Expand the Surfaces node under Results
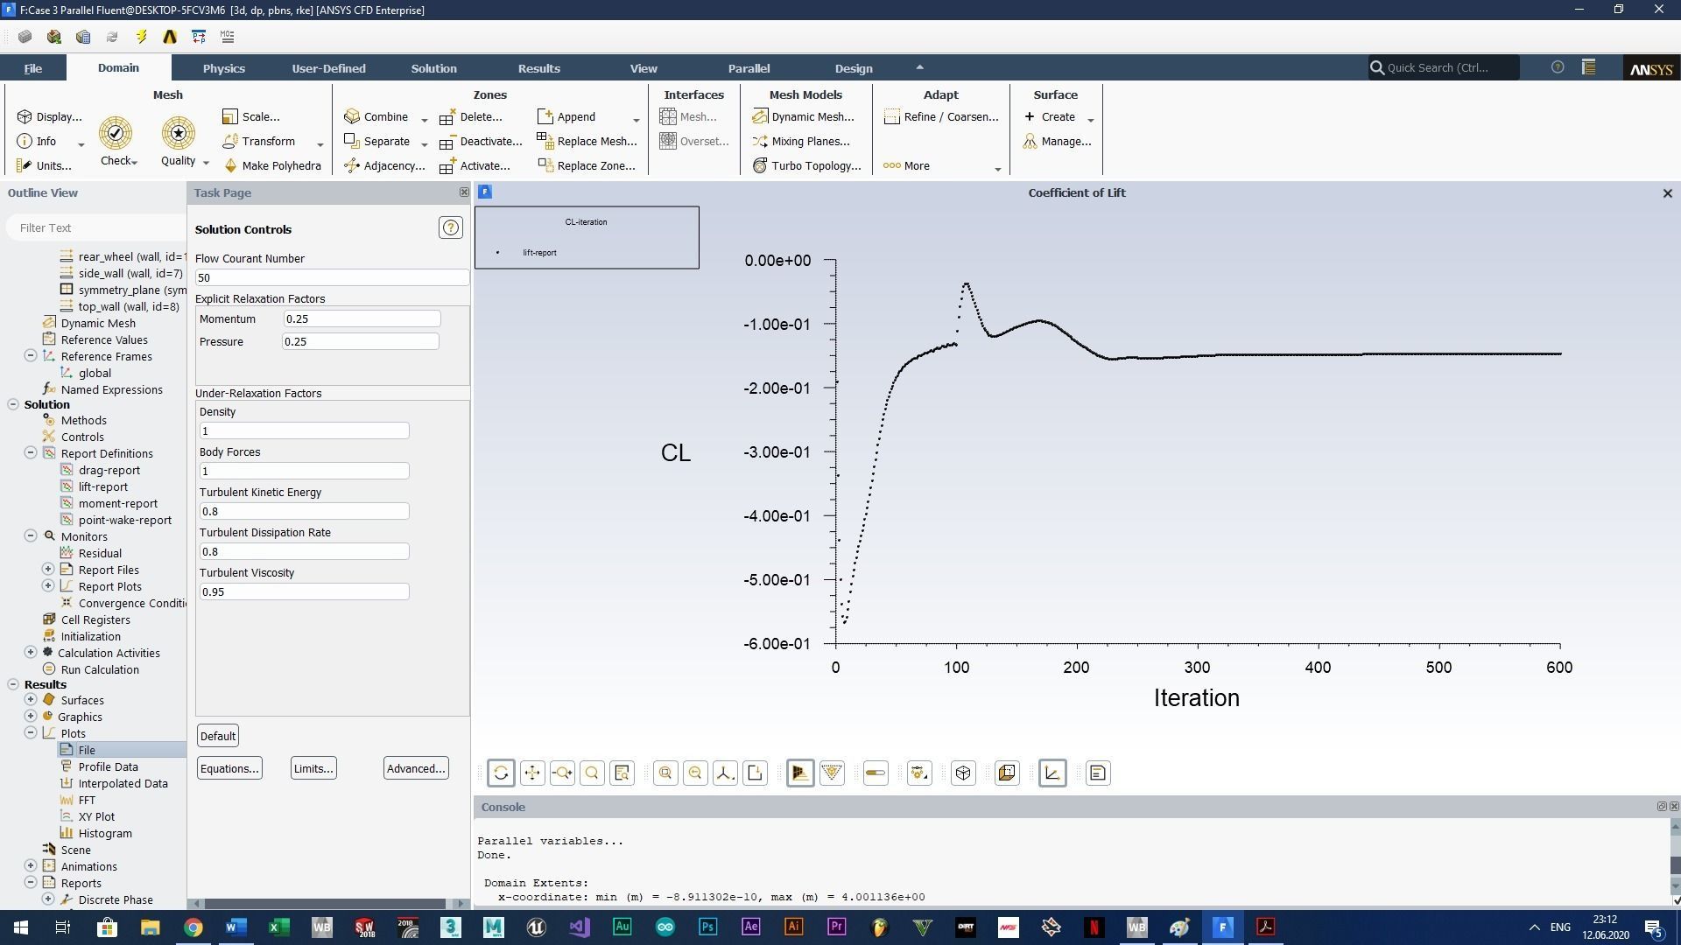1681x945 pixels. 31,700
